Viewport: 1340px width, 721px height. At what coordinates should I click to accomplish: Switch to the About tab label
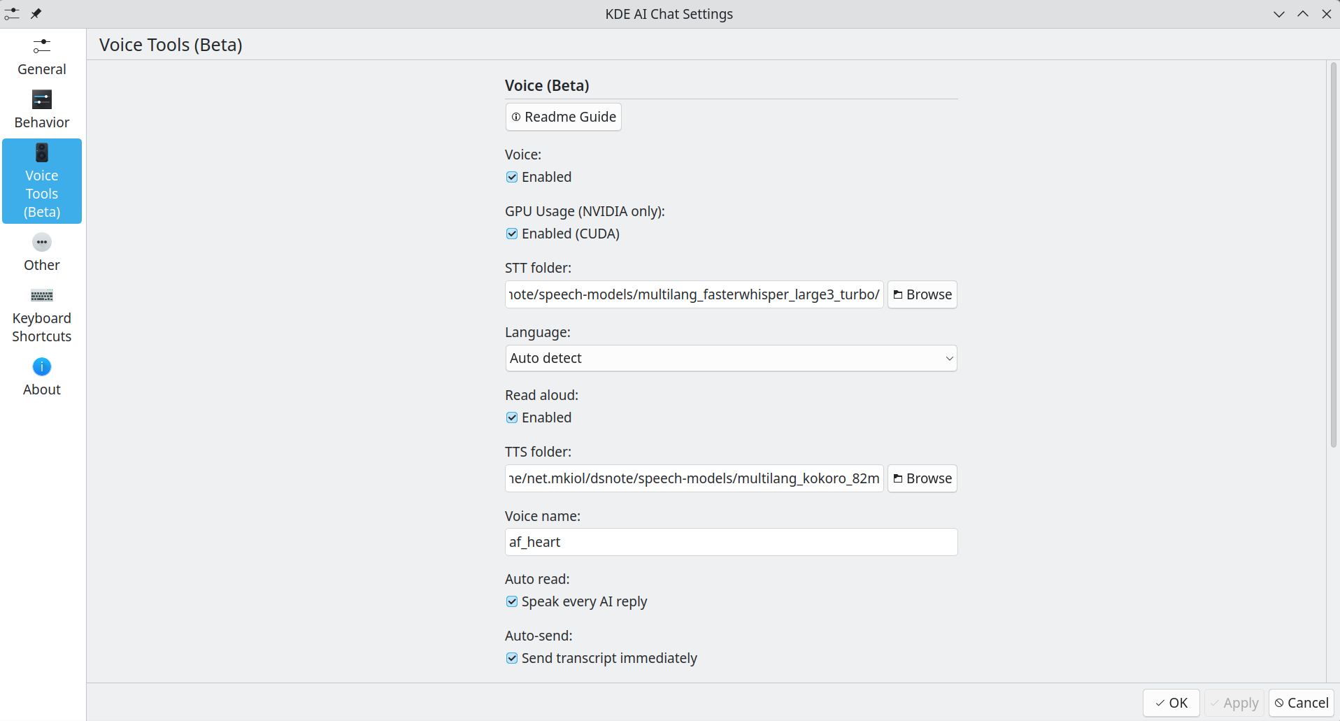(42, 390)
